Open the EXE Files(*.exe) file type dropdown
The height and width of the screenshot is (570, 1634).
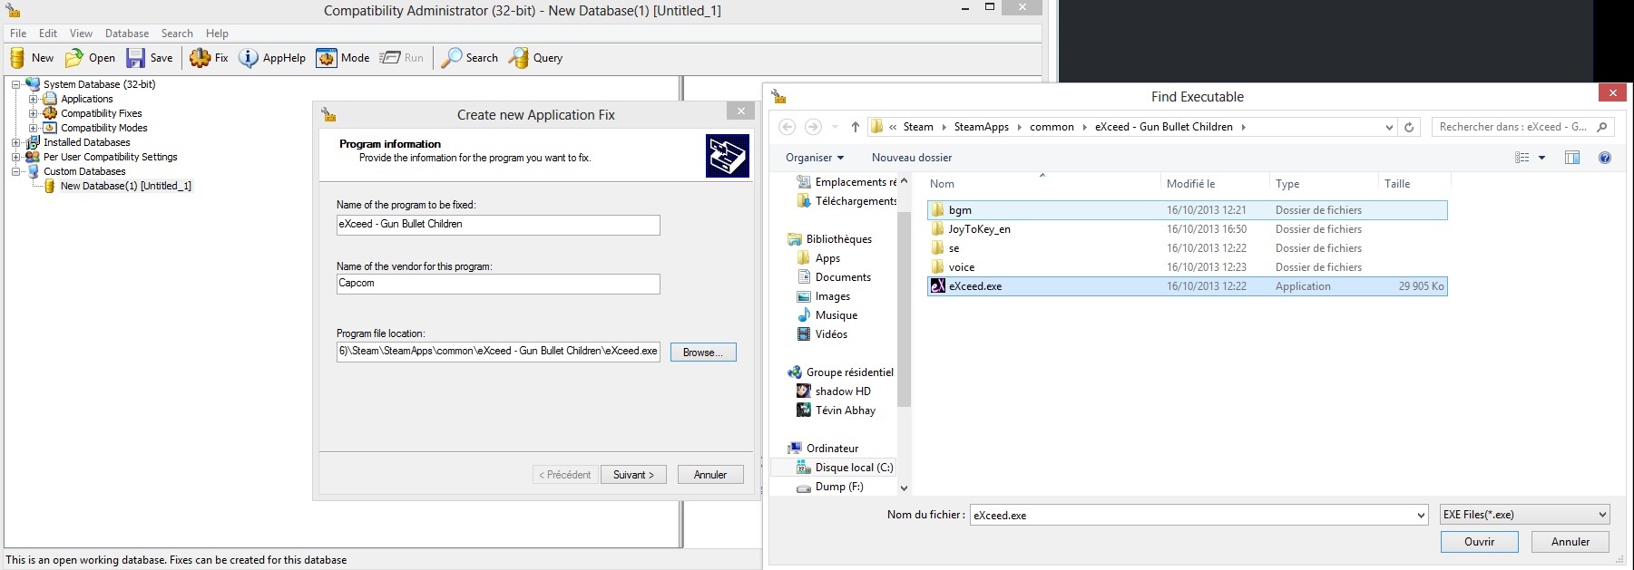(x=1524, y=515)
